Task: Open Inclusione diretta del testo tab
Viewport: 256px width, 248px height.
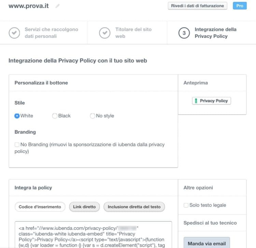Action: tap(134, 207)
